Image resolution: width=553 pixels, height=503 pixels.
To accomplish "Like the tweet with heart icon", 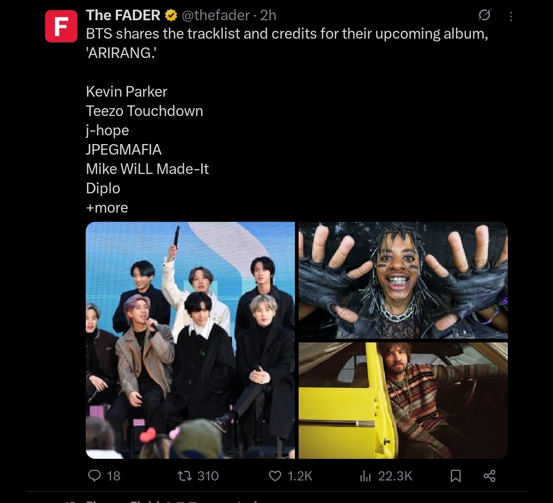I will point(275,476).
